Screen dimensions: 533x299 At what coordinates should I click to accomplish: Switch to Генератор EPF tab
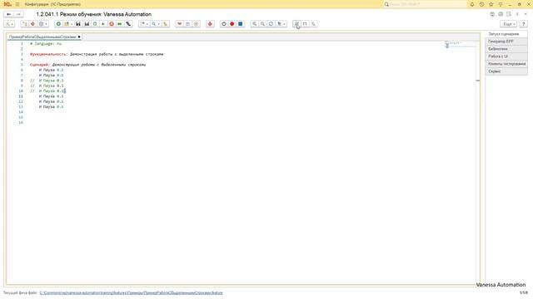pyautogui.click(x=506, y=42)
